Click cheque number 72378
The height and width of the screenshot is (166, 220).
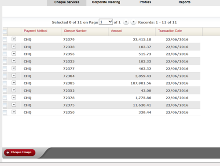pos(69,98)
